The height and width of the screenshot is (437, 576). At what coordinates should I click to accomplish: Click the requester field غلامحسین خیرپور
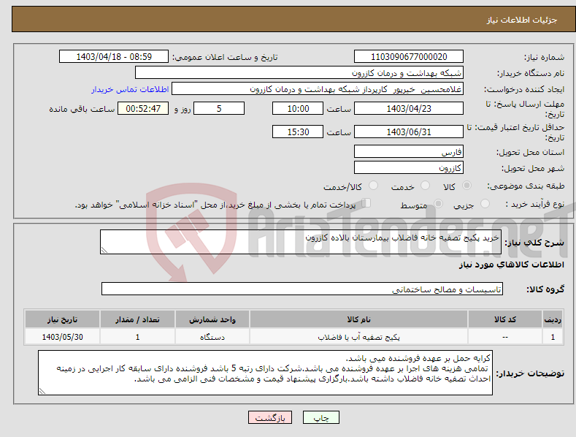pos(318,88)
